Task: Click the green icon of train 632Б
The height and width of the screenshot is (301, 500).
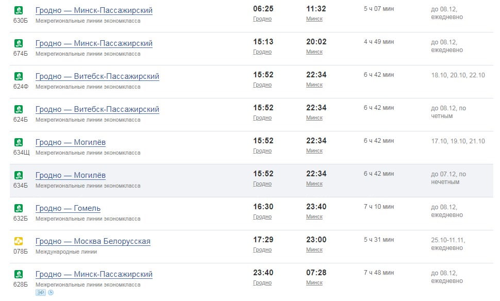Action: point(19,208)
